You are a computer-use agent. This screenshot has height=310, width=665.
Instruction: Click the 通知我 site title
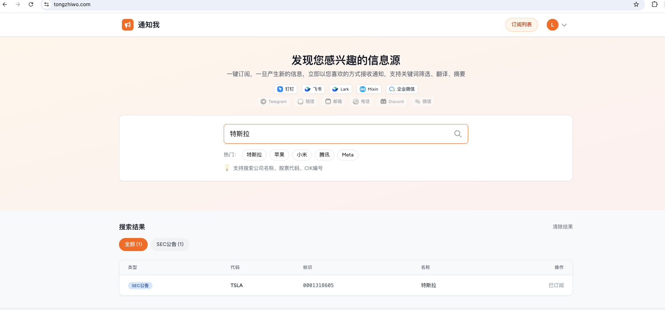tap(149, 25)
